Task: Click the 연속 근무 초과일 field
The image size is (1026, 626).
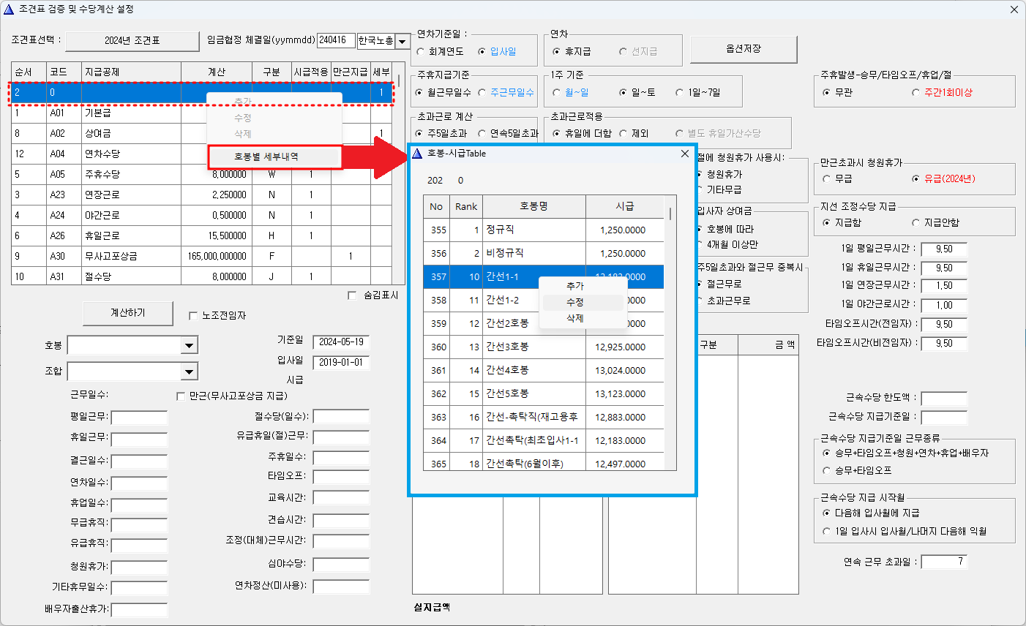Action: (944, 562)
